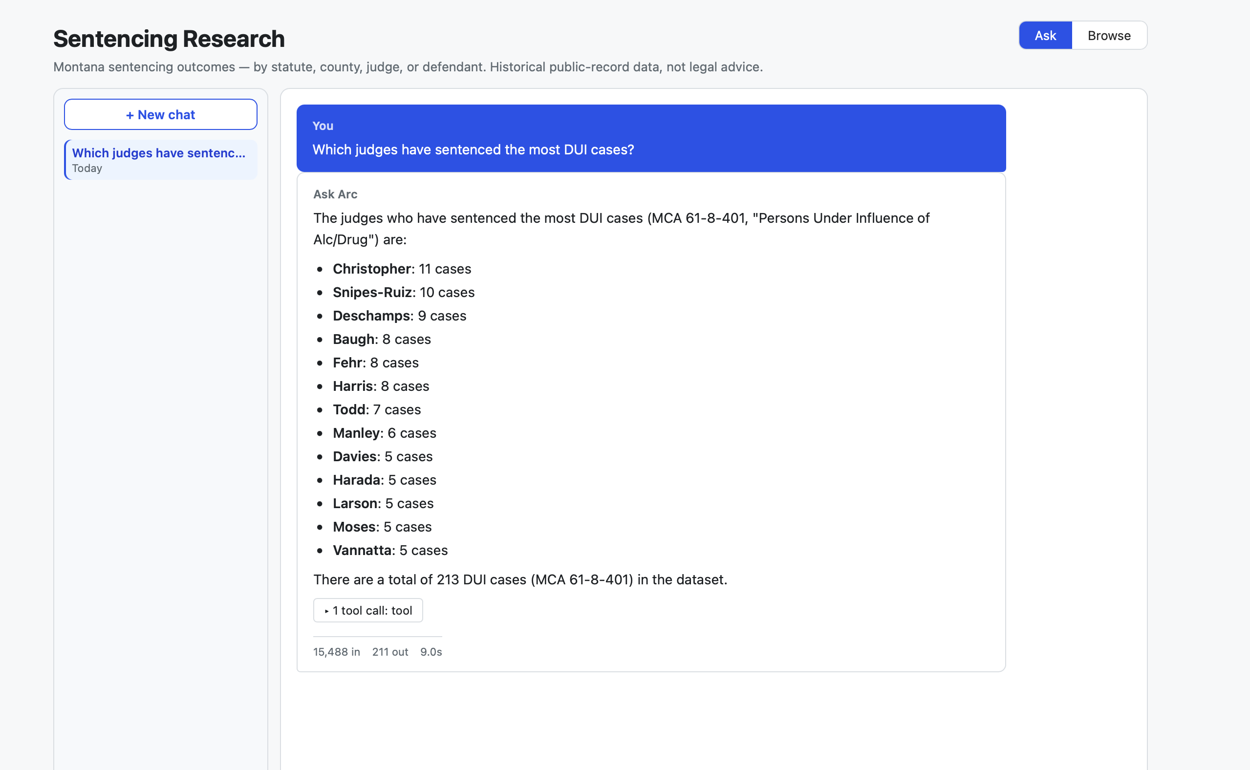Select the 'Baugh: 8 cases' entry
This screenshot has width=1250, height=770.
(x=382, y=339)
